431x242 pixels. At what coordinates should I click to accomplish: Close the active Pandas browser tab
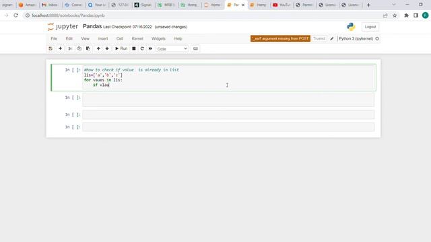pyautogui.click(x=243, y=5)
